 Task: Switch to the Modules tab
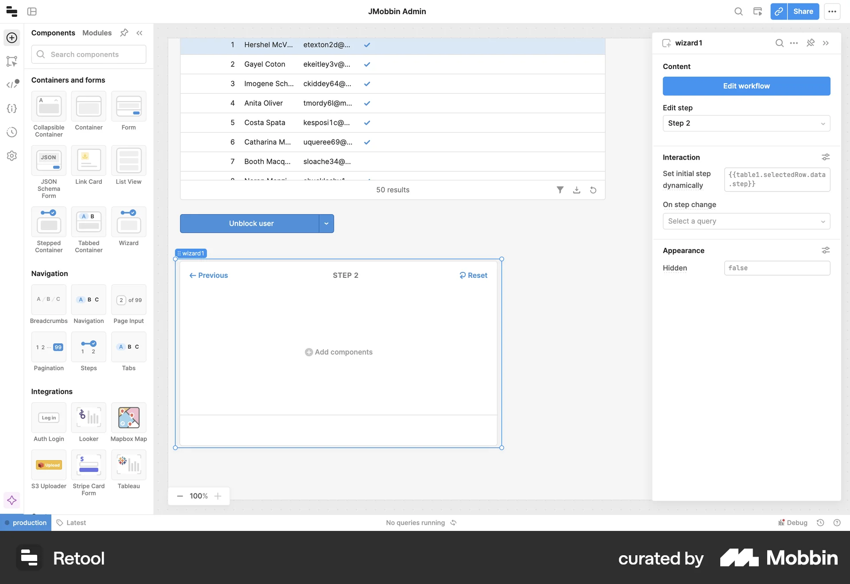97,33
